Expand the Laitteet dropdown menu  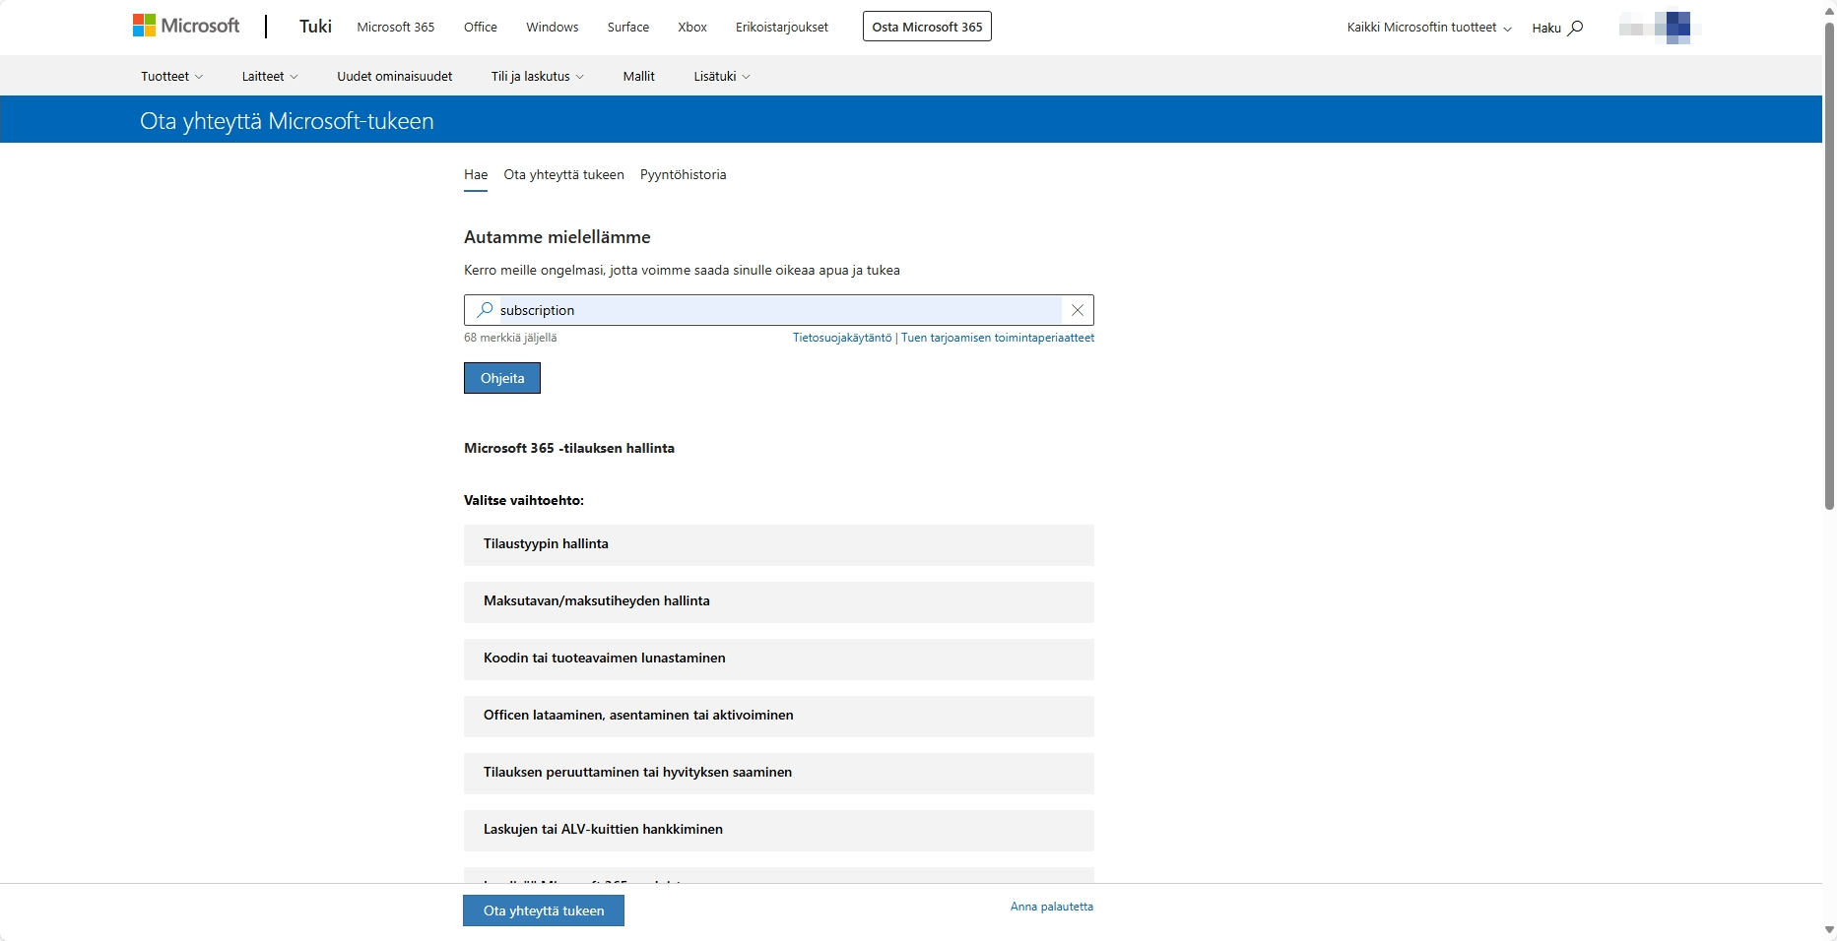(270, 76)
